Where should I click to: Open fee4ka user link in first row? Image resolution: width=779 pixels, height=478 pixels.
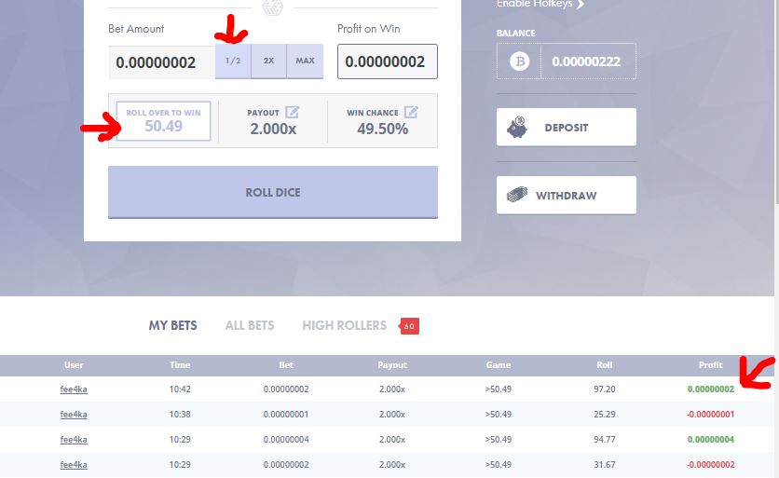pos(74,389)
